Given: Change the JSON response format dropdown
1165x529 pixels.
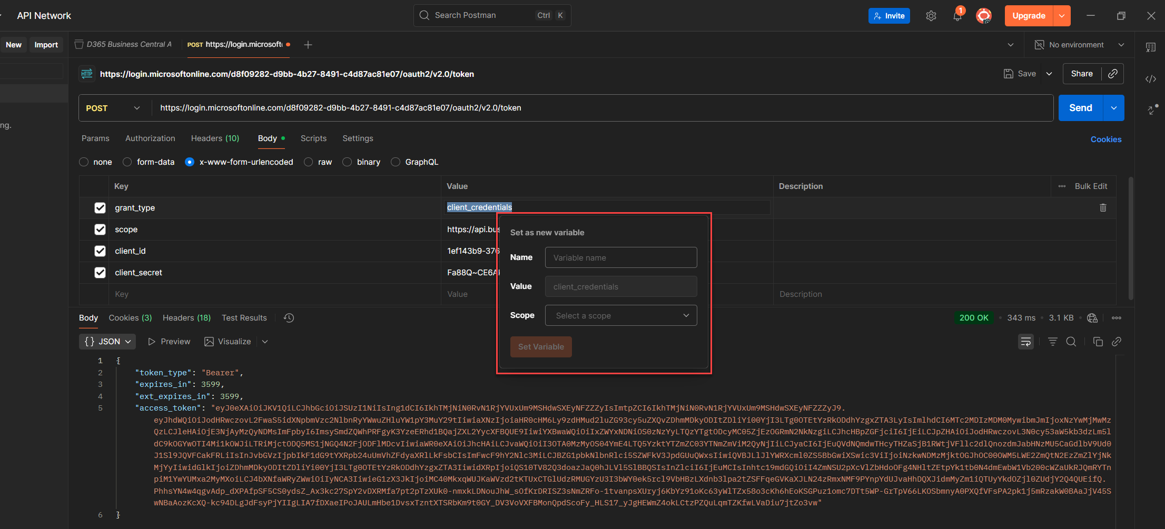Looking at the screenshot, I should pyautogui.click(x=107, y=342).
